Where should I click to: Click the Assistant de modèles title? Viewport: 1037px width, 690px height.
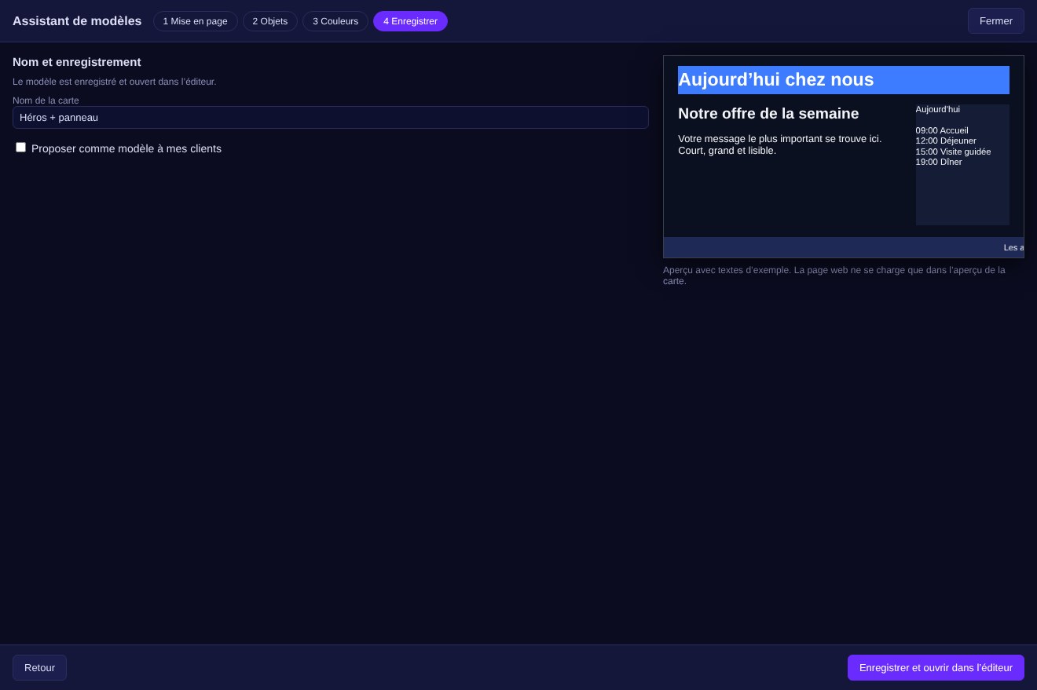pyautogui.click(x=77, y=21)
